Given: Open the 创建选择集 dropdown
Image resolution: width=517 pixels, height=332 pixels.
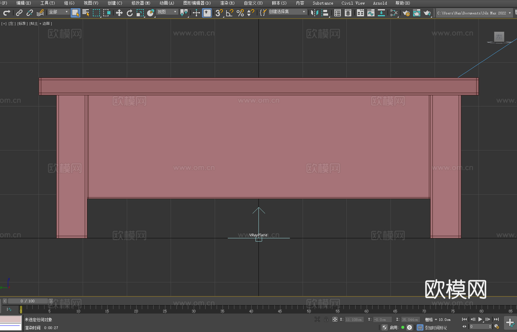Looking at the screenshot, I should 288,12.
